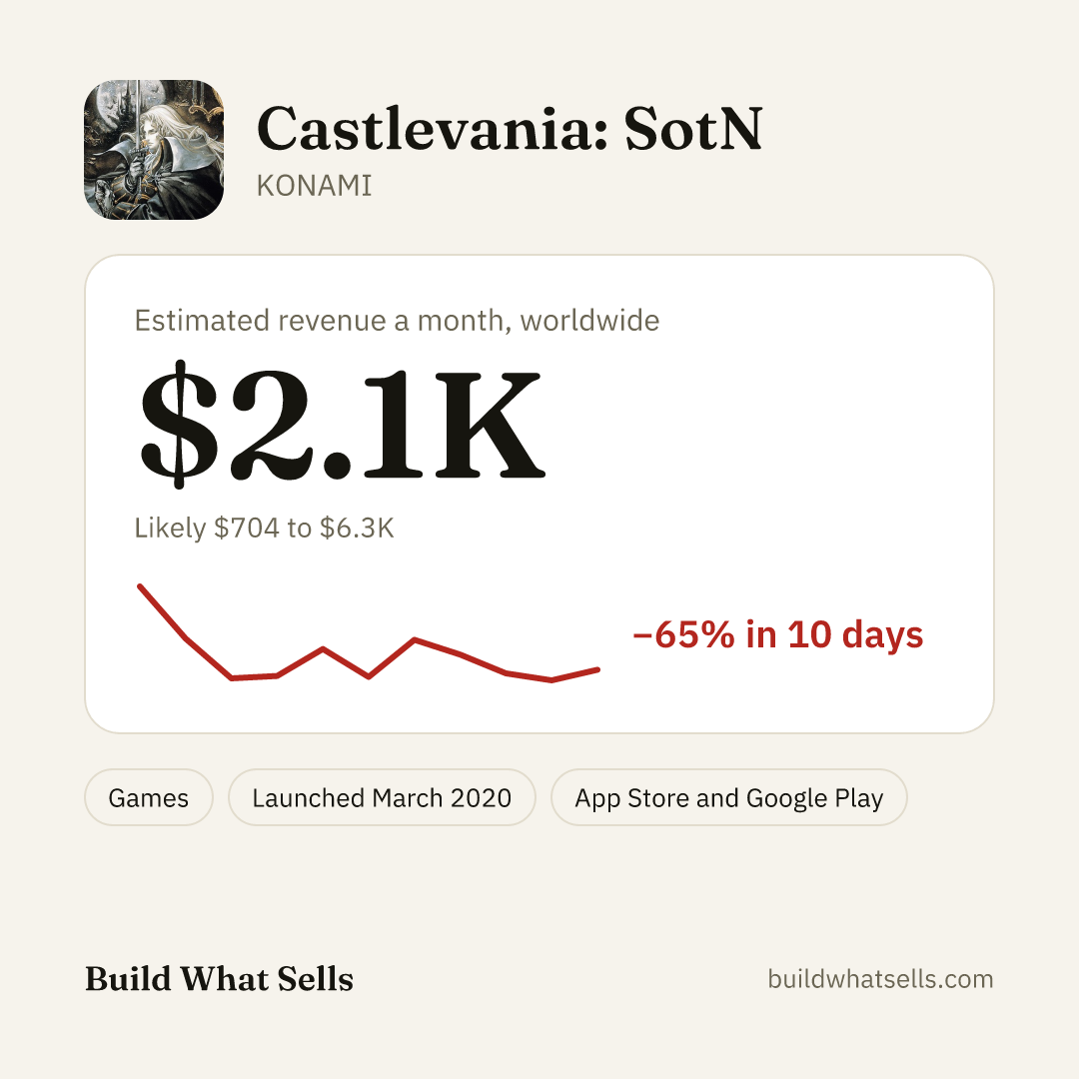The height and width of the screenshot is (1079, 1079).
Task: Select the Launched March 2020 tag
Action: coord(382,797)
